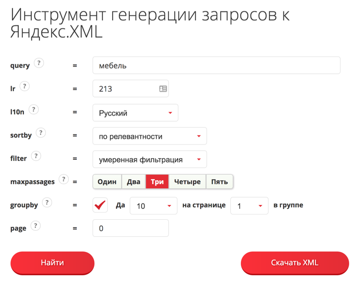Open help icon next to lr
The height and width of the screenshot is (281, 353).
click(24, 86)
